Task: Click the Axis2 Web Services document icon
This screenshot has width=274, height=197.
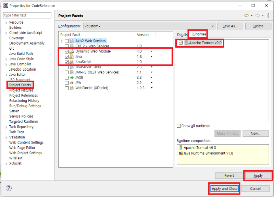Action: pos(72,41)
